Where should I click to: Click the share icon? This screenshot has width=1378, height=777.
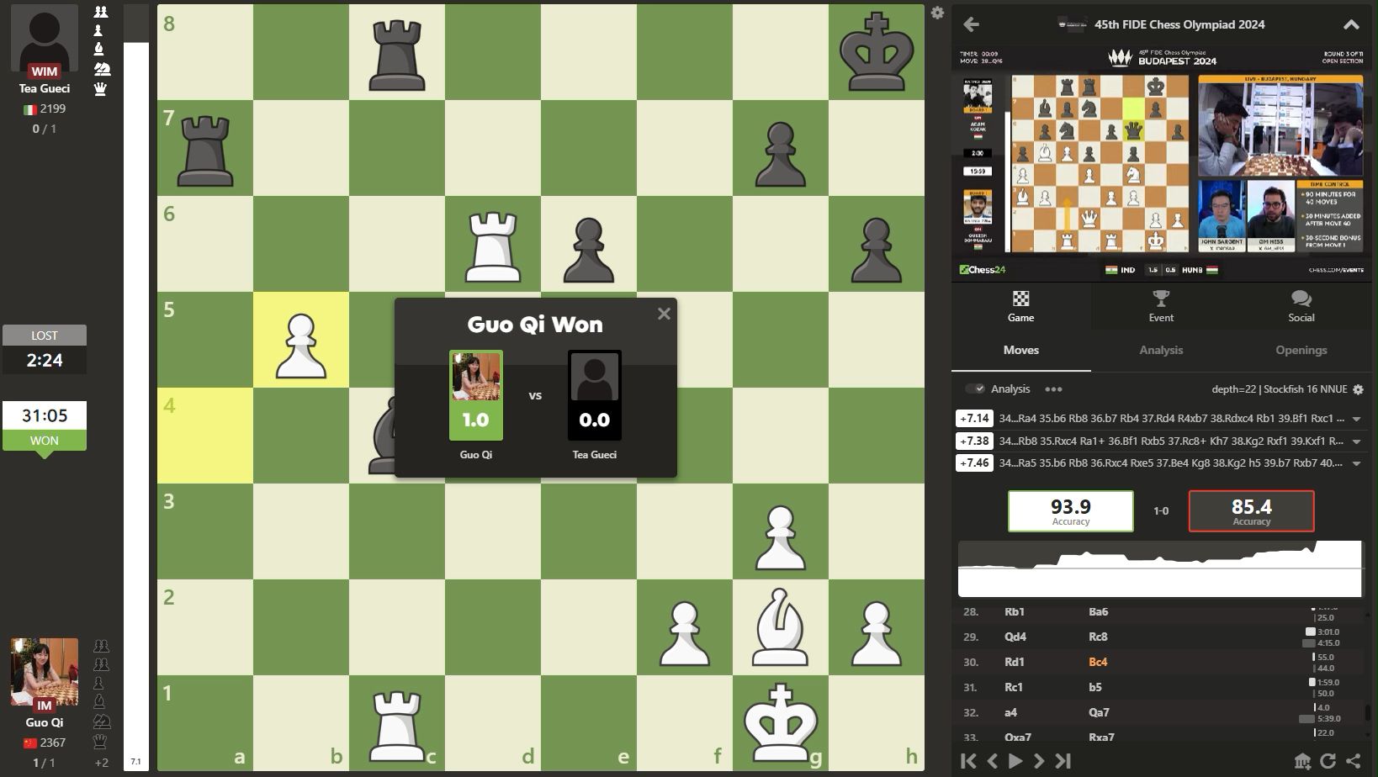pyautogui.click(x=1353, y=761)
